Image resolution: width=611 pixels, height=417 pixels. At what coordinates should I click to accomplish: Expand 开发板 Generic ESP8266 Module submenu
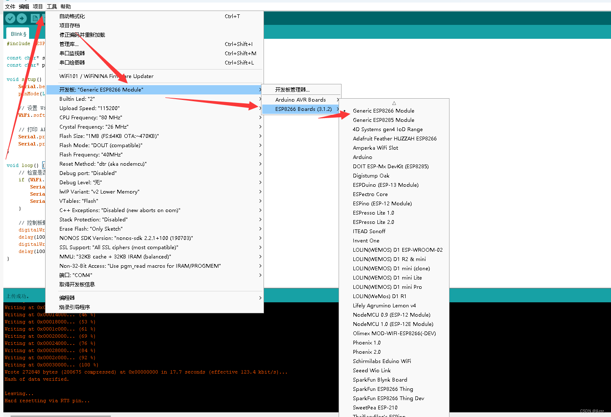tap(154, 89)
